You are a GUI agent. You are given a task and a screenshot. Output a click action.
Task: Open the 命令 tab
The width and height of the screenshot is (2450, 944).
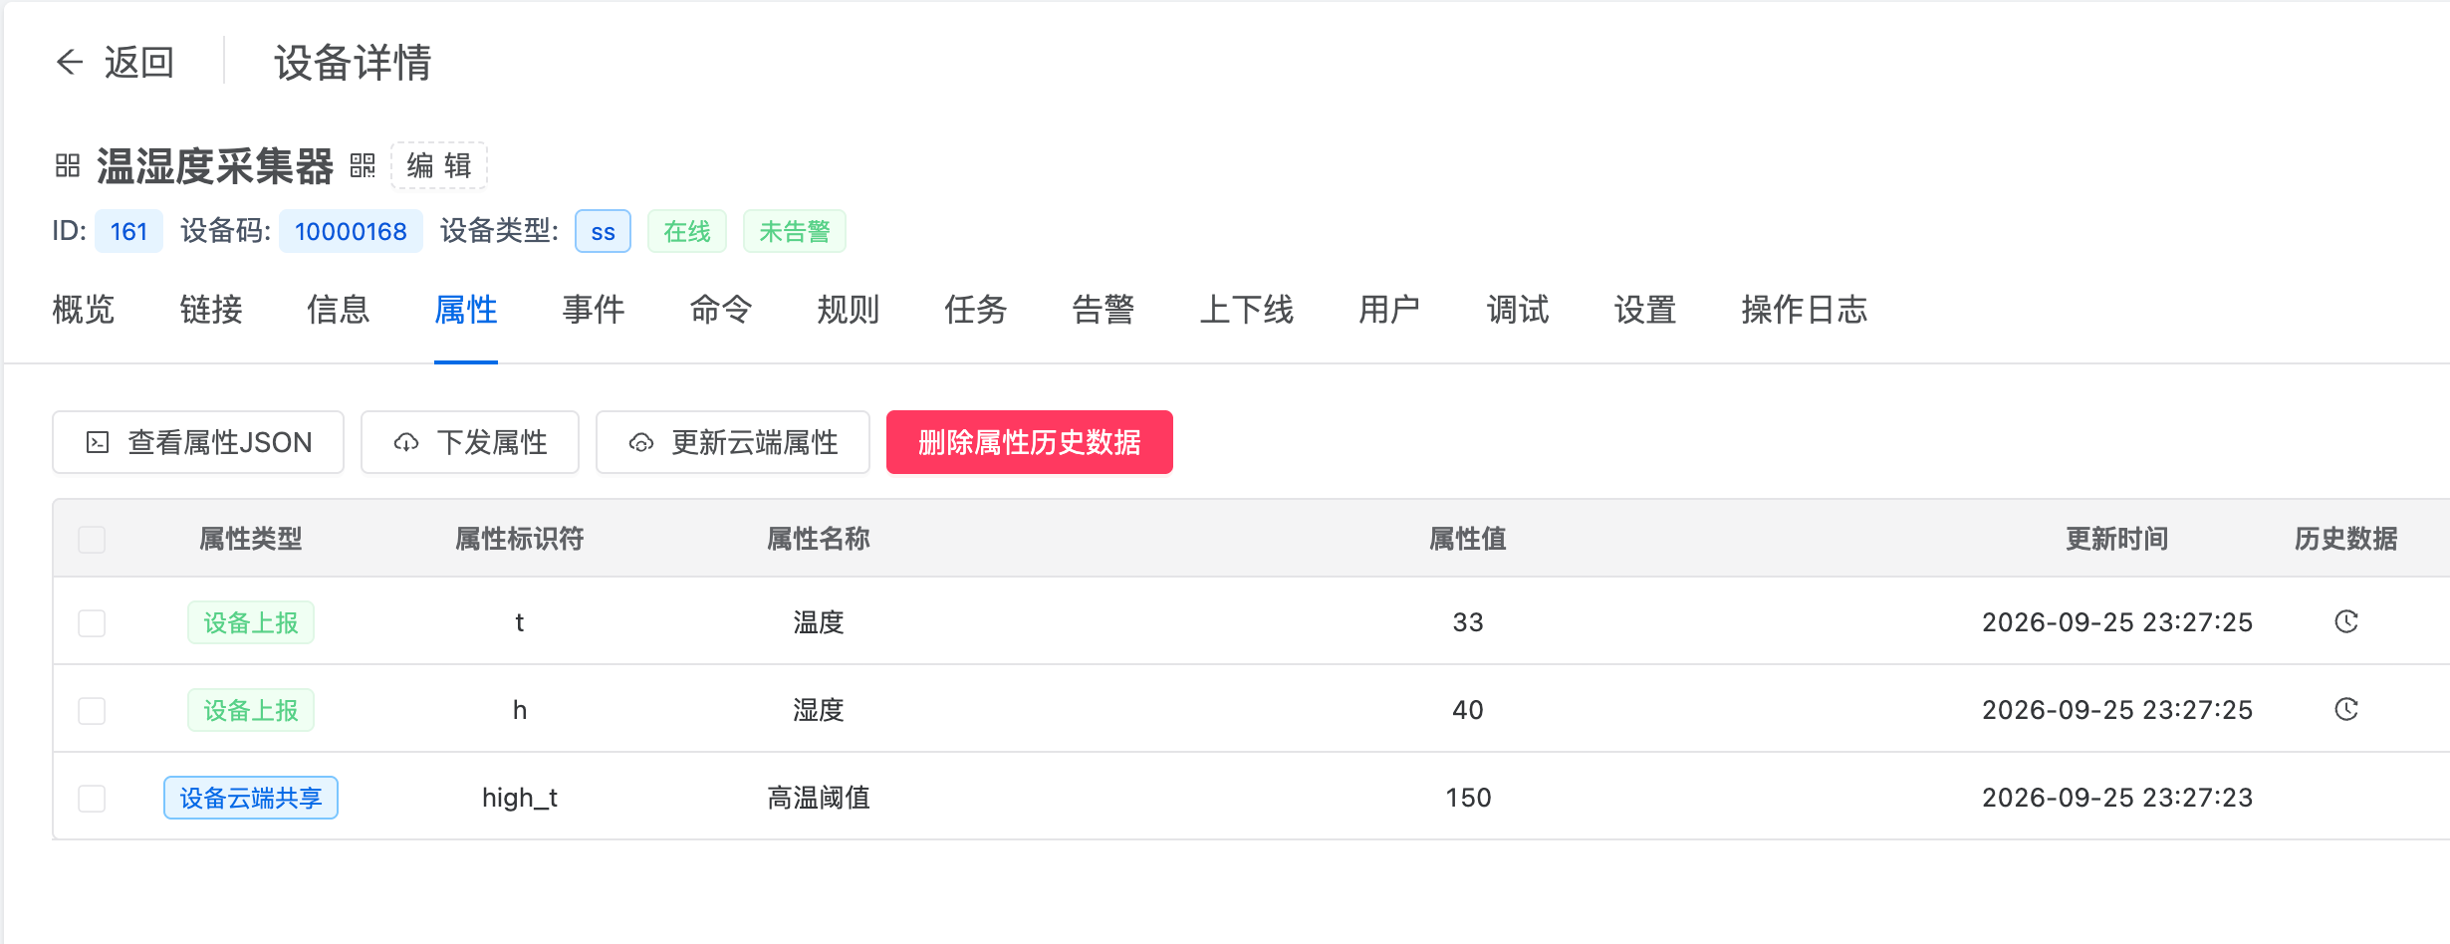[721, 310]
